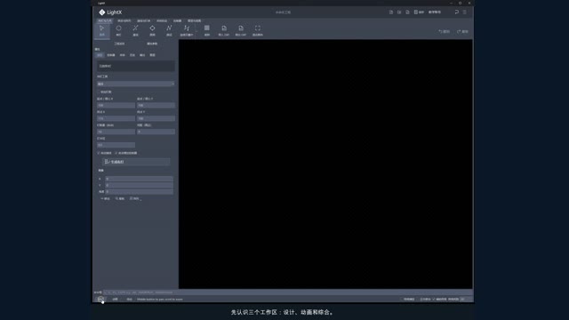Open the save dropdown in the title bar

coord(419,12)
